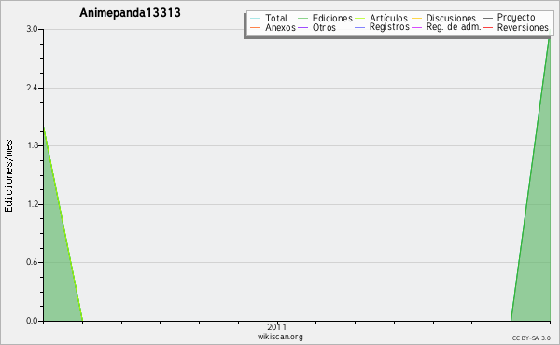
Task: Click the red Reversiones color line
Action: tap(487, 27)
